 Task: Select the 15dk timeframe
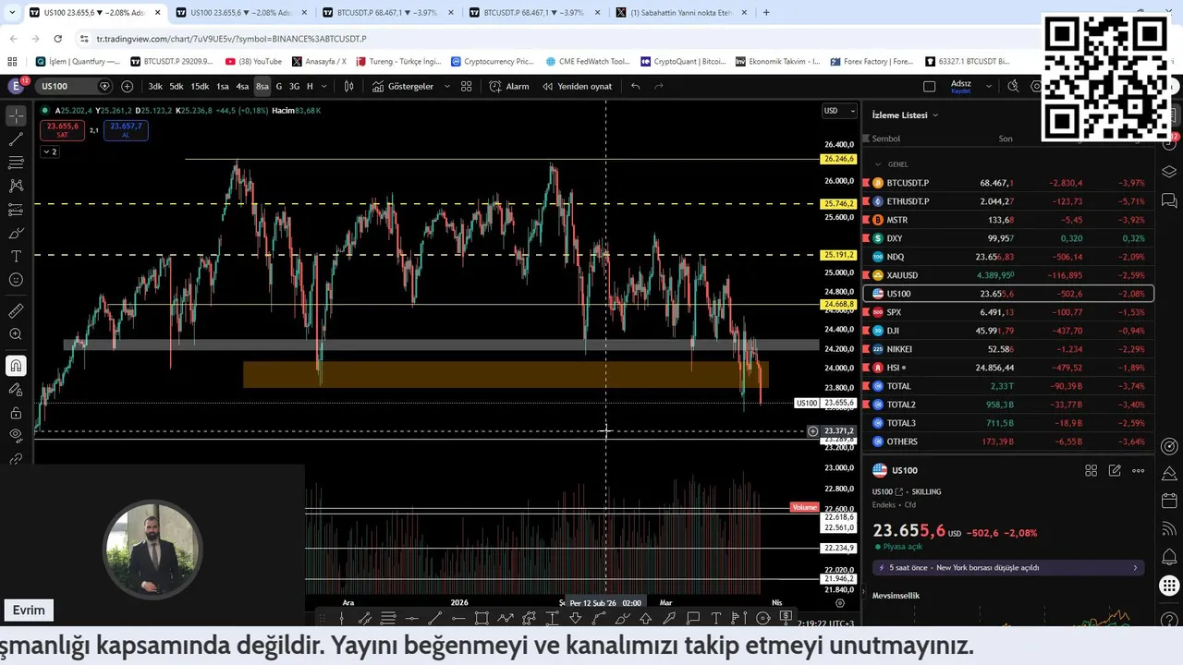[x=200, y=86]
